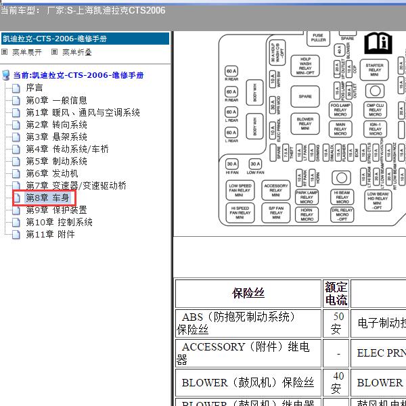The height and width of the screenshot is (406, 406).
Task: Click the BLOWER（鼓风机）保险丝 cell
Action: click(x=248, y=383)
